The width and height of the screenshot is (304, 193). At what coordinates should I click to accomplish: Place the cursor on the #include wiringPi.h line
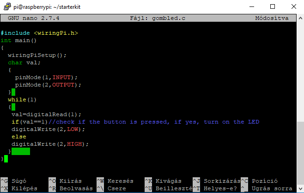tap(39, 33)
